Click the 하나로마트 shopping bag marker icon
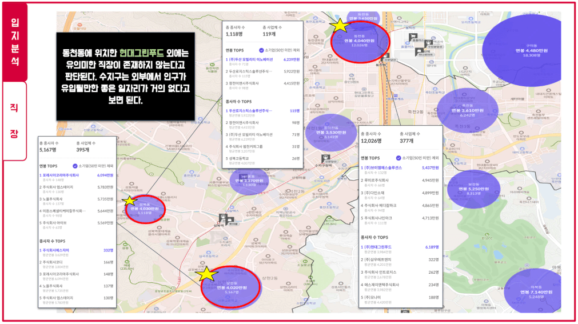This screenshot has height=324, width=578. click(x=419, y=52)
